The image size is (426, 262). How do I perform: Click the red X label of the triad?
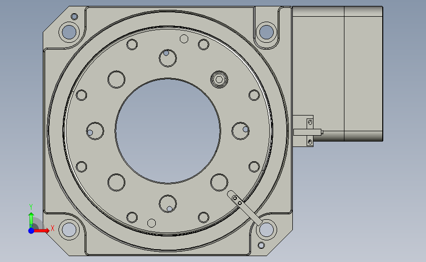tap(53, 228)
